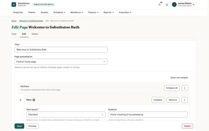This screenshot has height=131, width=209.
Task: Switch to the View tab
Action: point(14,34)
